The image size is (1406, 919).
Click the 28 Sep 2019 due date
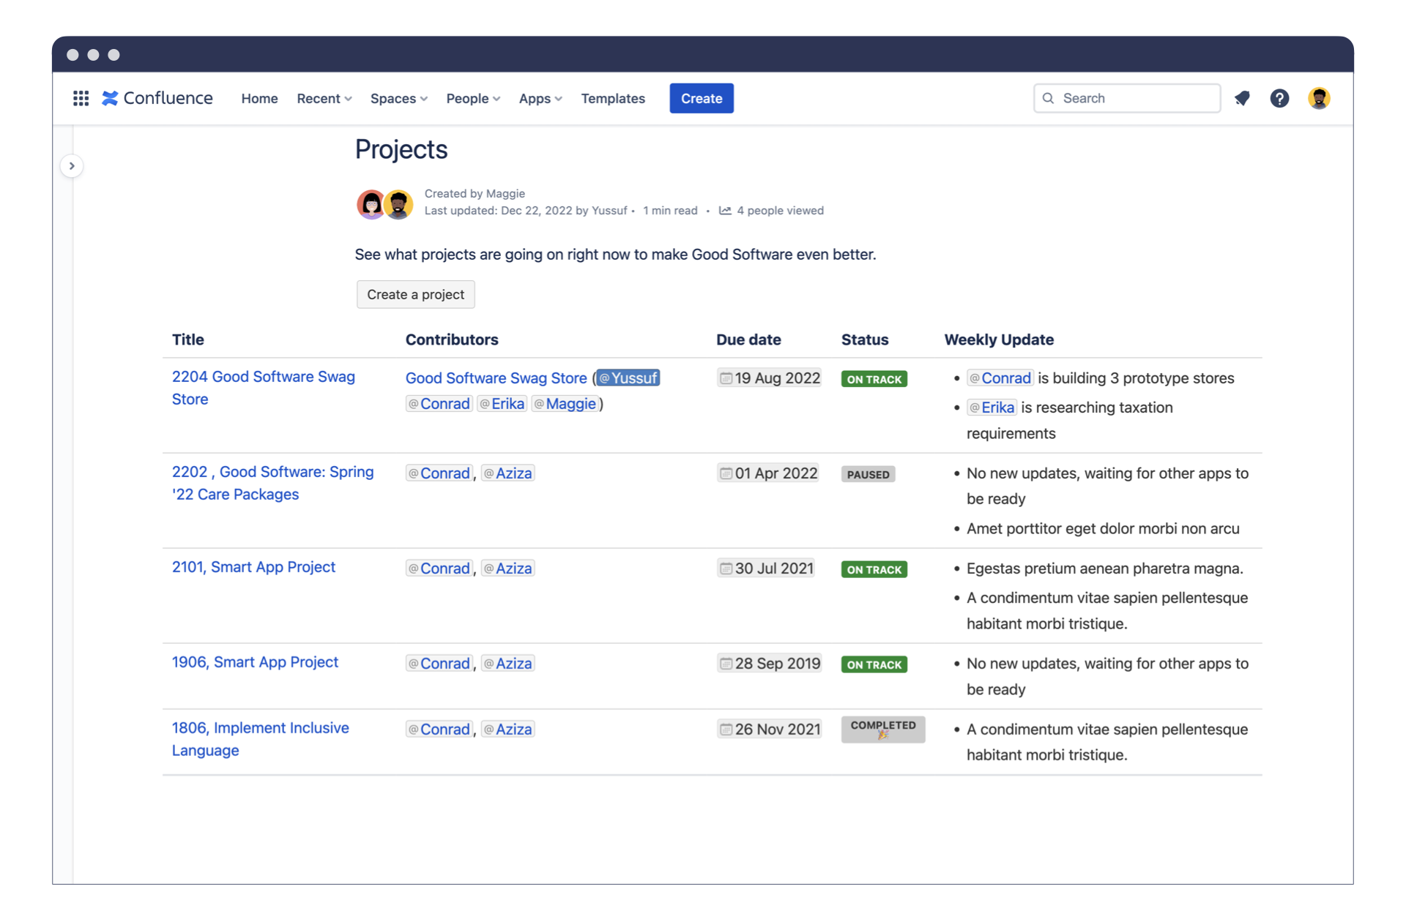pos(770,664)
